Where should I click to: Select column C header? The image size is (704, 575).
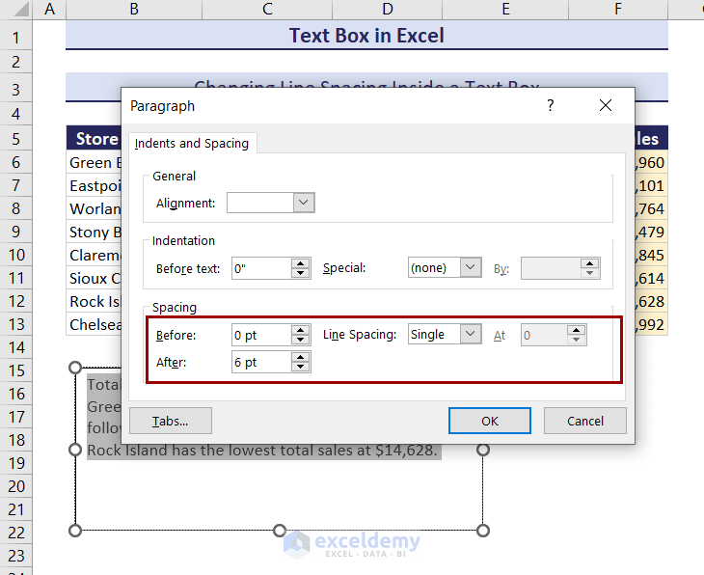(x=267, y=9)
